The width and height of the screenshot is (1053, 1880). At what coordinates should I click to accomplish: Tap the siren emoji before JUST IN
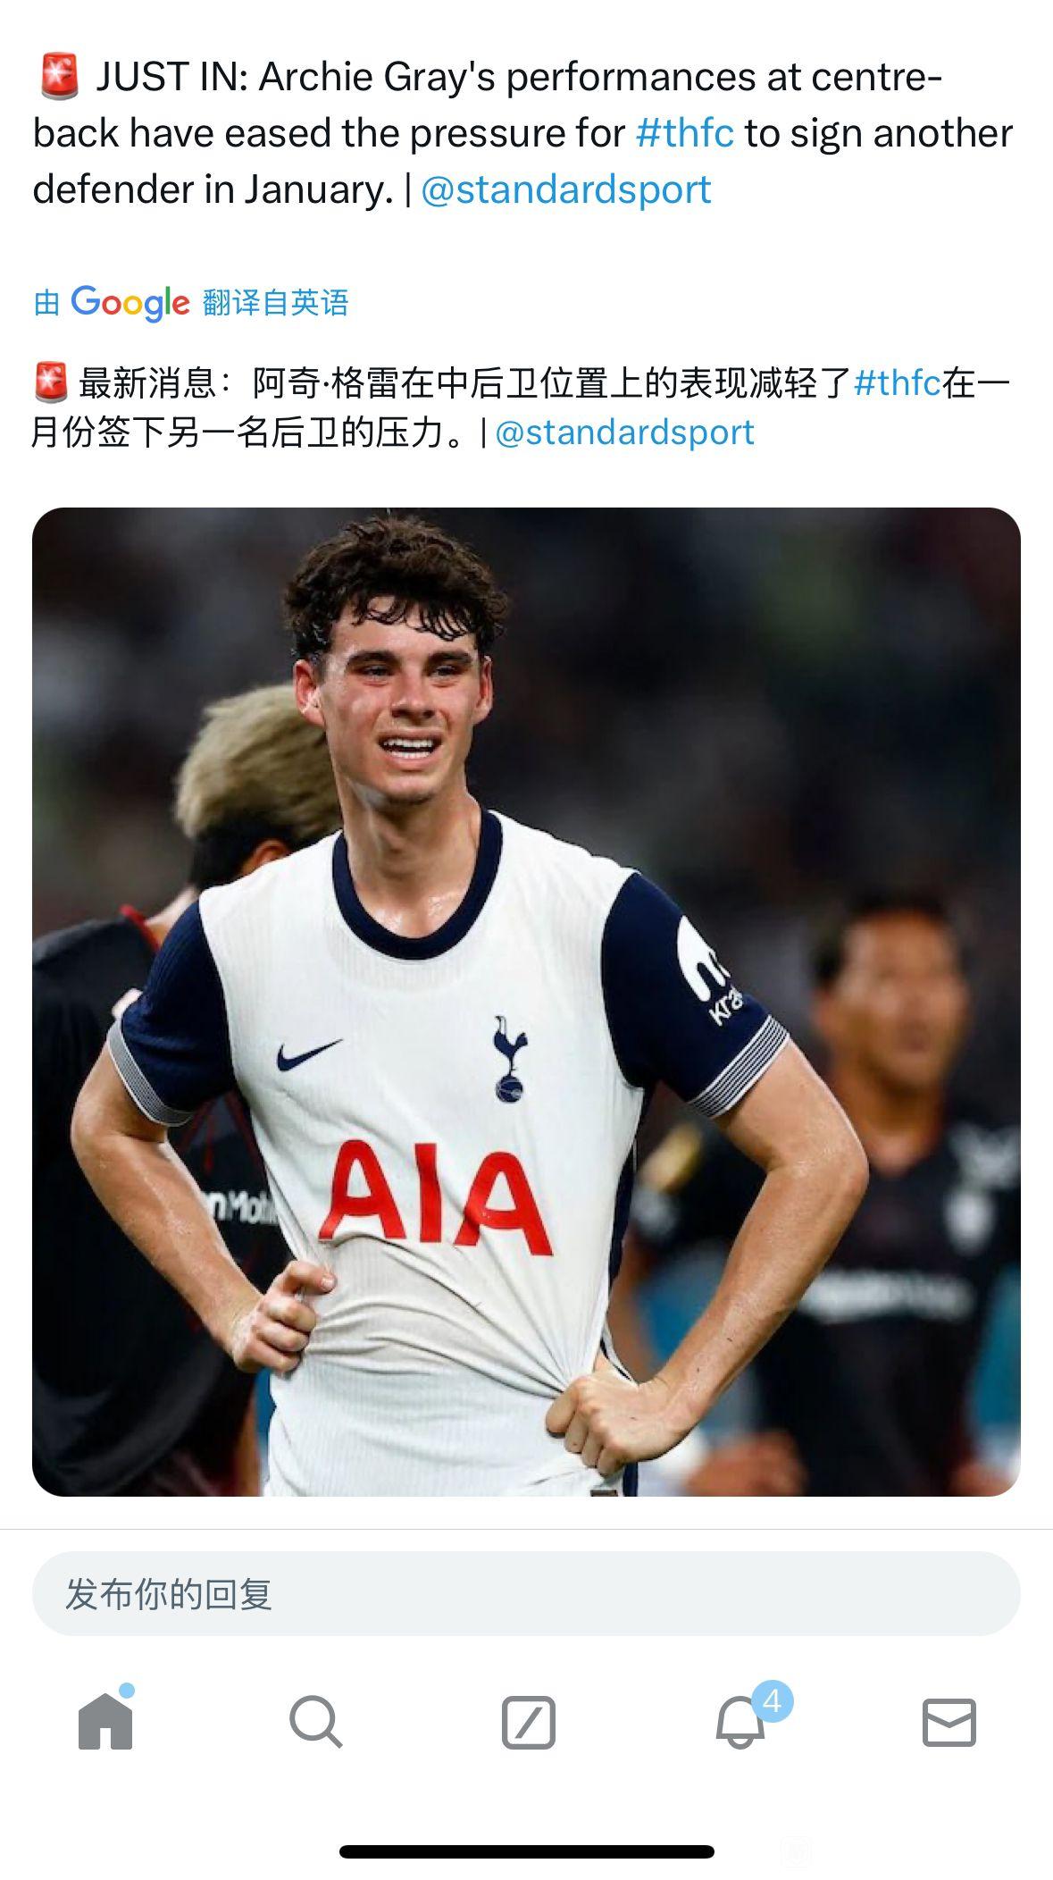(60, 77)
